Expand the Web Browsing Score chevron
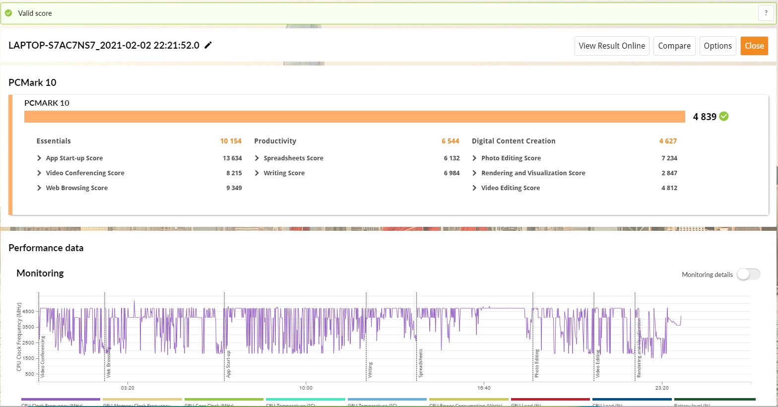The height and width of the screenshot is (407, 778). click(x=39, y=188)
